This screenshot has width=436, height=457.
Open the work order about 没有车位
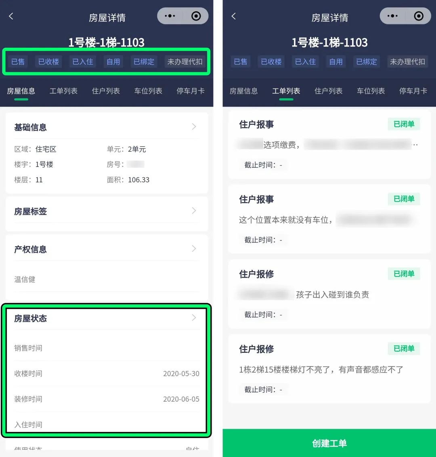(x=329, y=219)
